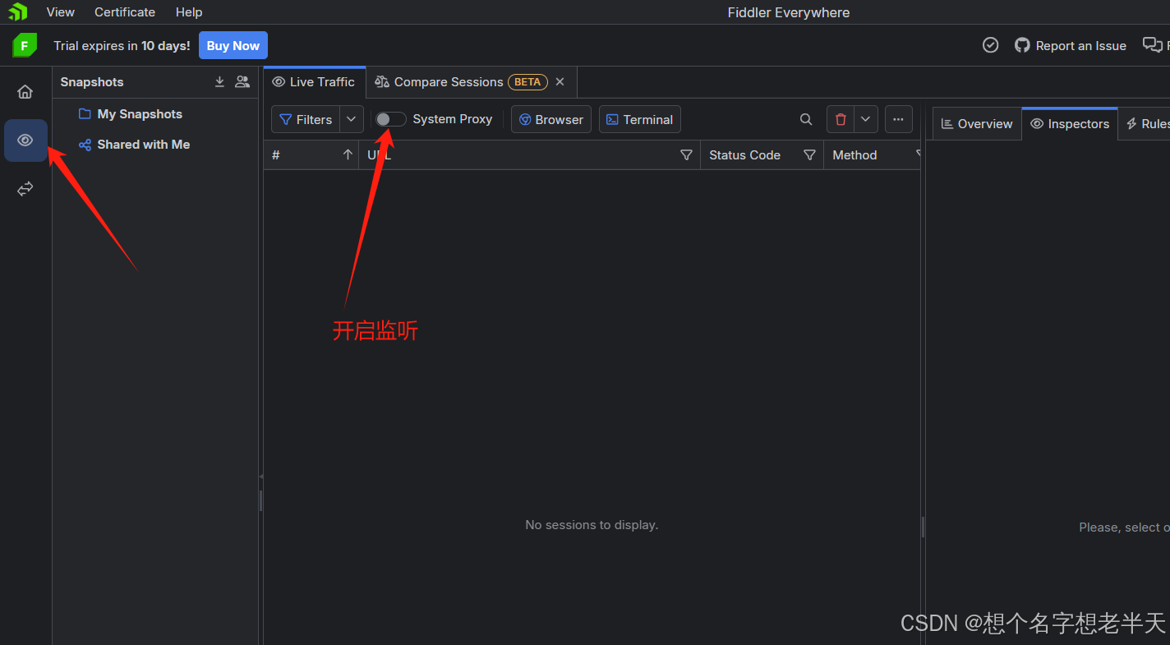Expand the Filters dropdown arrow
The width and height of the screenshot is (1170, 645).
[x=352, y=120]
